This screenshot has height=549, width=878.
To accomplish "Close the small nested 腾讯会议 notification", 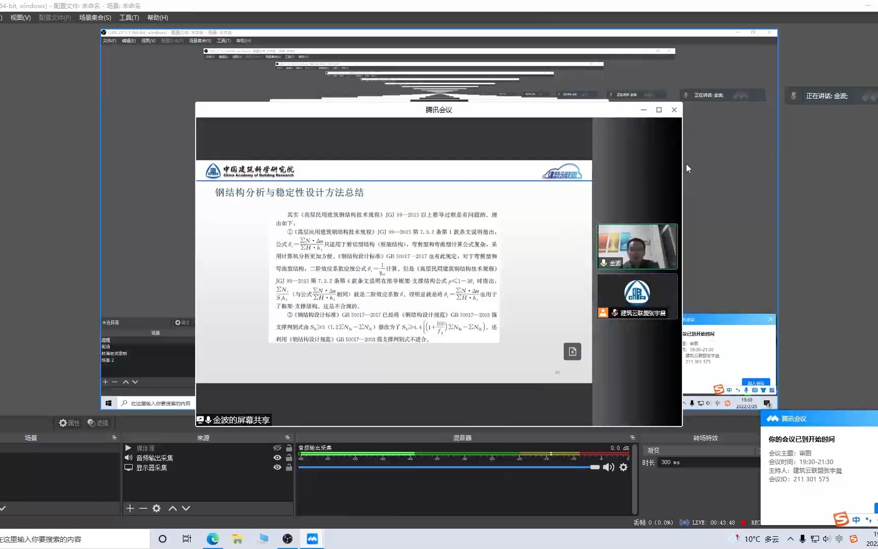I will 770,319.
